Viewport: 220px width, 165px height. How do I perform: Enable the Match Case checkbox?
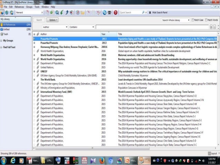click(193, 20)
